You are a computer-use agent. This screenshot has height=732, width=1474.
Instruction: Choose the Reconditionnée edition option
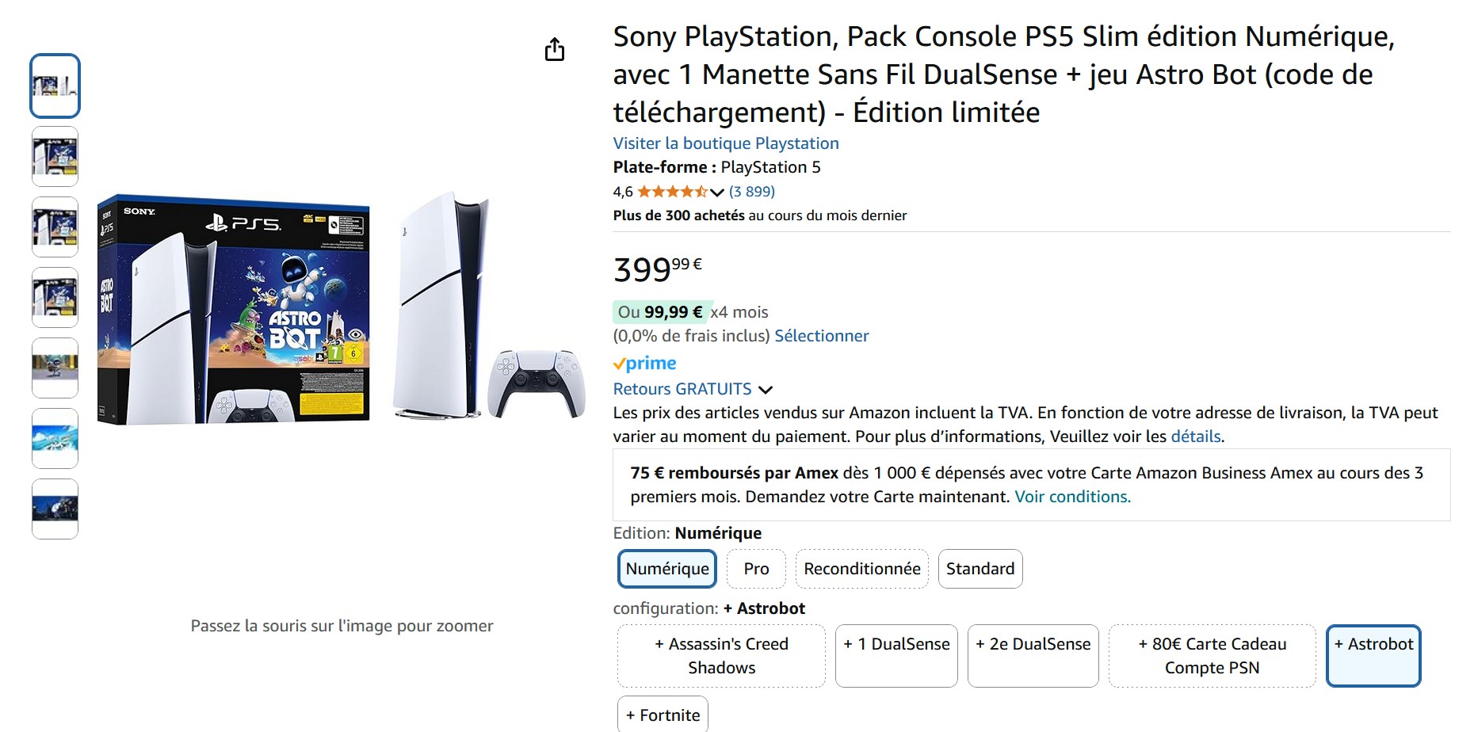pos(861,569)
